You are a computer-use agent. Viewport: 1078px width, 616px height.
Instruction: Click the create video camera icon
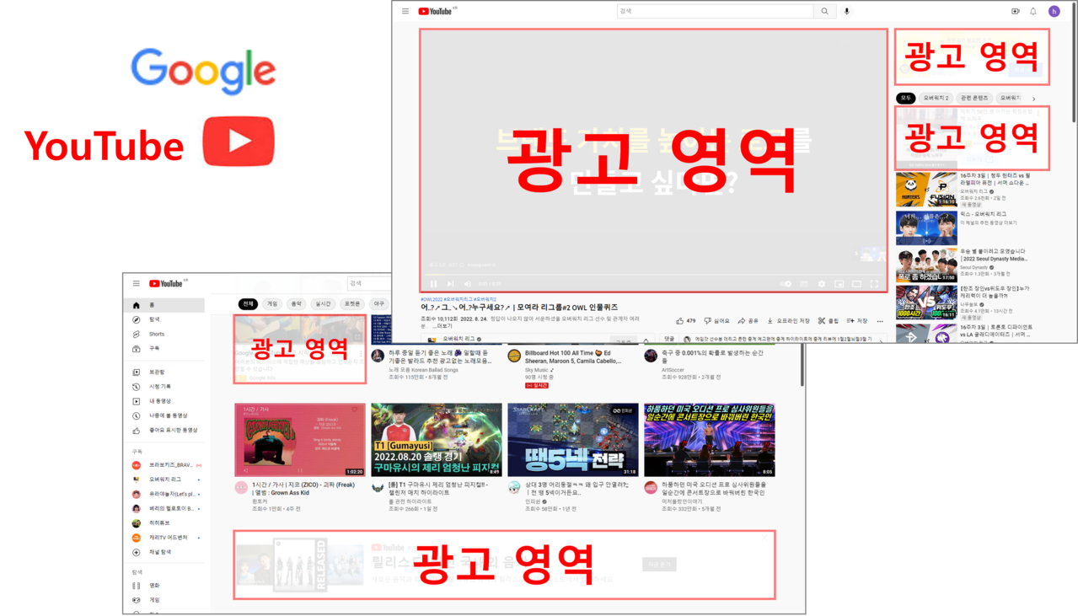click(1015, 11)
